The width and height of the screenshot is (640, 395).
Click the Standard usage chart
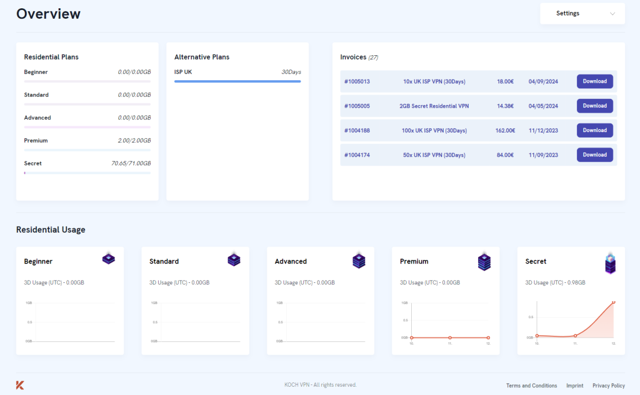[x=195, y=322]
